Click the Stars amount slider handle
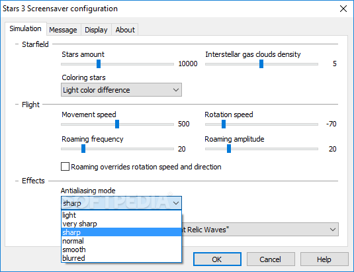The image size is (354, 272). (99, 64)
